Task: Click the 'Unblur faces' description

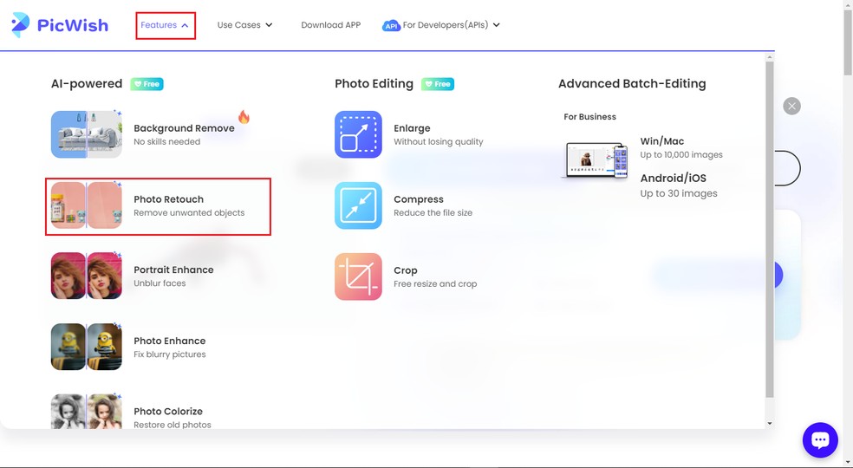Action: click(160, 283)
